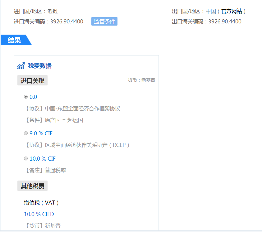Select the 9.0 % CIF radio option
The width and height of the screenshot is (262, 232).
26,133
